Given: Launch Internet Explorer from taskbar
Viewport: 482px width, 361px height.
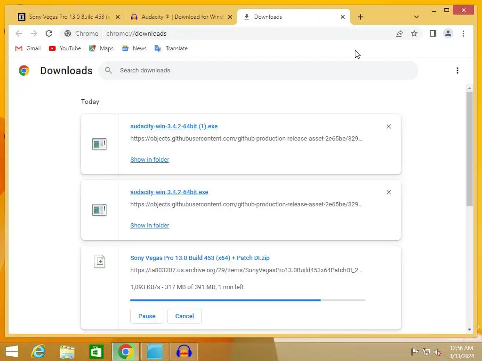Looking at the screenshot, I should click(x=39, y=352).
